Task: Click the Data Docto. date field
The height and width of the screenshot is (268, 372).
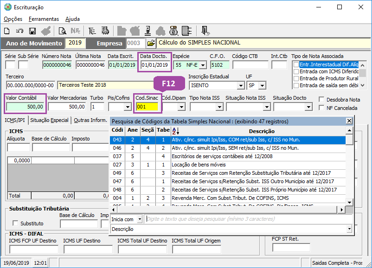Action: pos(154,65)
